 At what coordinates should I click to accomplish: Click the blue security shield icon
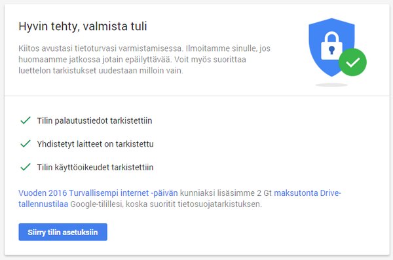pyautogui.click(x=331, y=47)
